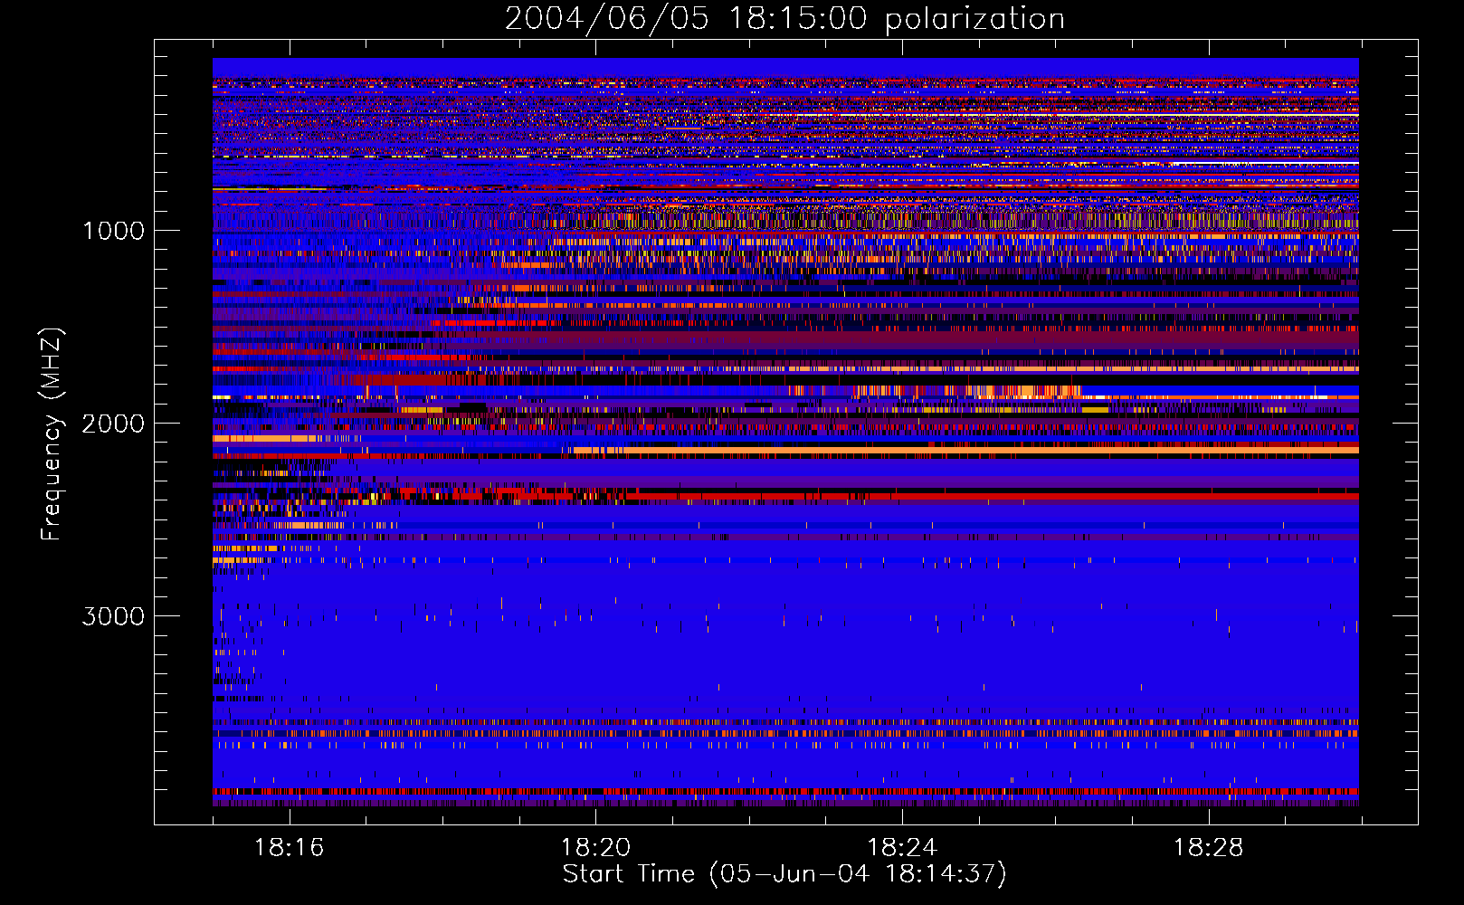Click the 'Start Time (05-Jun-04 18:14:37)' label

click(784, 874)
